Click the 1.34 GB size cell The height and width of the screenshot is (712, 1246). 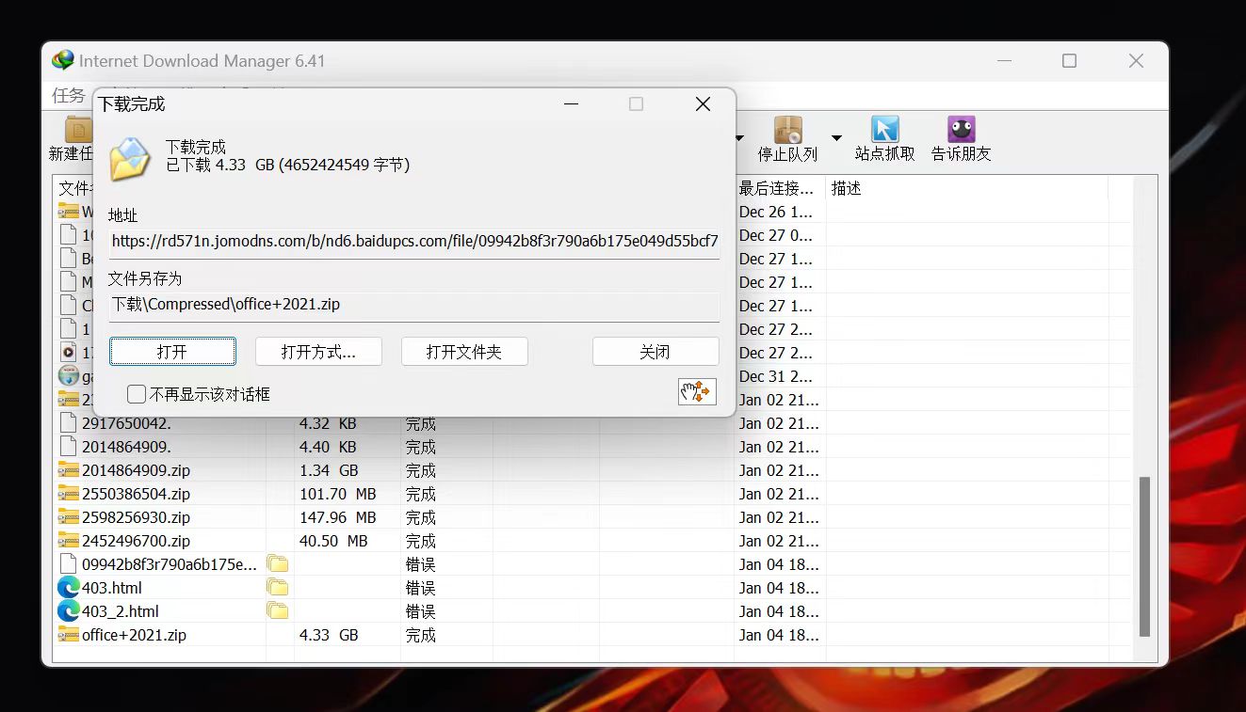tap(329, 470)
